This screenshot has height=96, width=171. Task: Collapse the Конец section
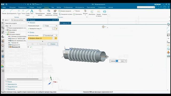[29, 32]
